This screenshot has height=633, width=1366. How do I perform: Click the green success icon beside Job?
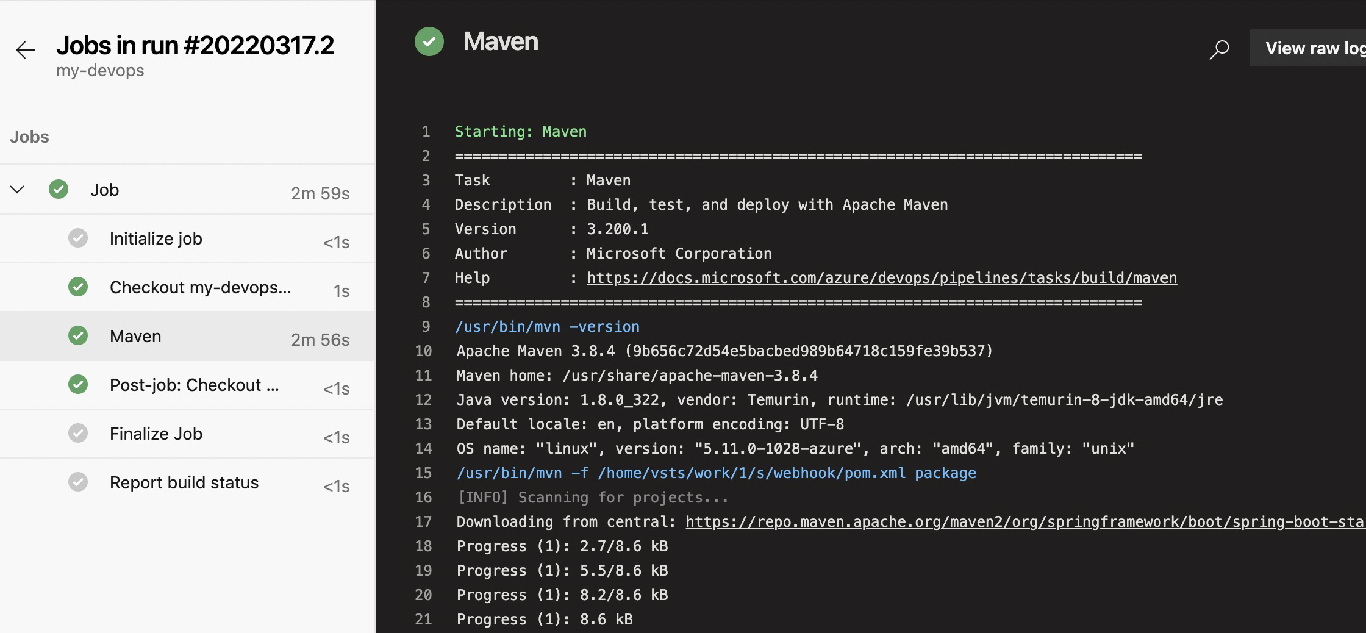tap(59, 189)
